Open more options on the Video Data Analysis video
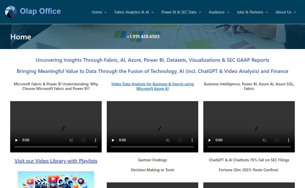This screenshot has height=188, width=305. coord(192,140)
